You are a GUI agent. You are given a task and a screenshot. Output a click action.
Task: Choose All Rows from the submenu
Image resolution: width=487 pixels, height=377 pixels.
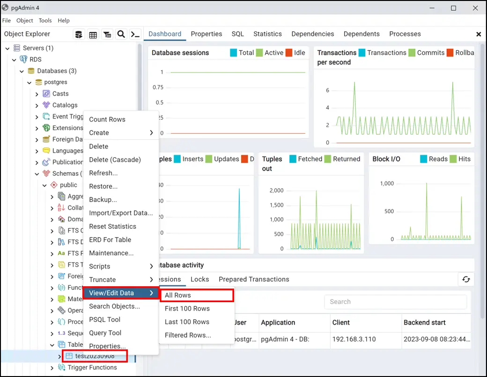click(x=197, y=295)
